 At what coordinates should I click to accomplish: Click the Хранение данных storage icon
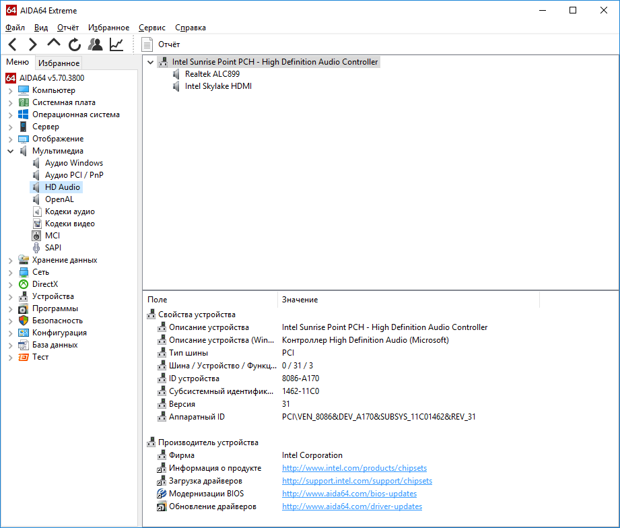[x=24, y=260]
